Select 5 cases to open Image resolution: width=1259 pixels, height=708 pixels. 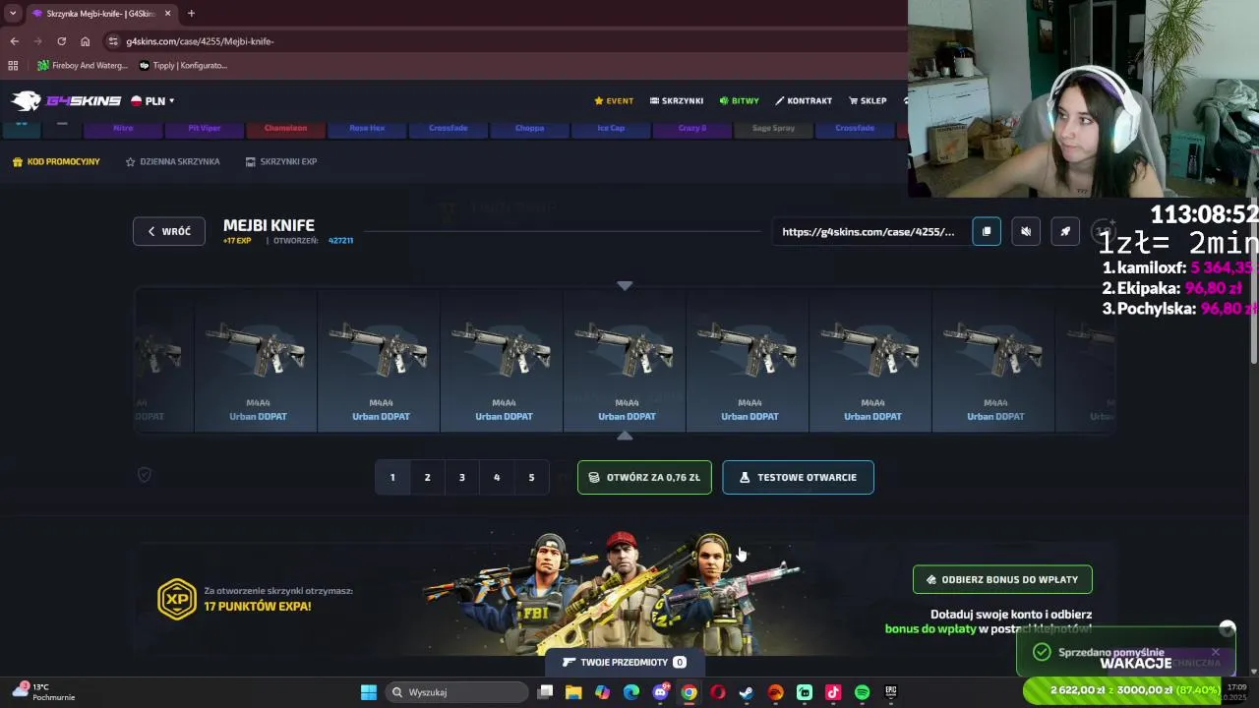coord(531,477)
